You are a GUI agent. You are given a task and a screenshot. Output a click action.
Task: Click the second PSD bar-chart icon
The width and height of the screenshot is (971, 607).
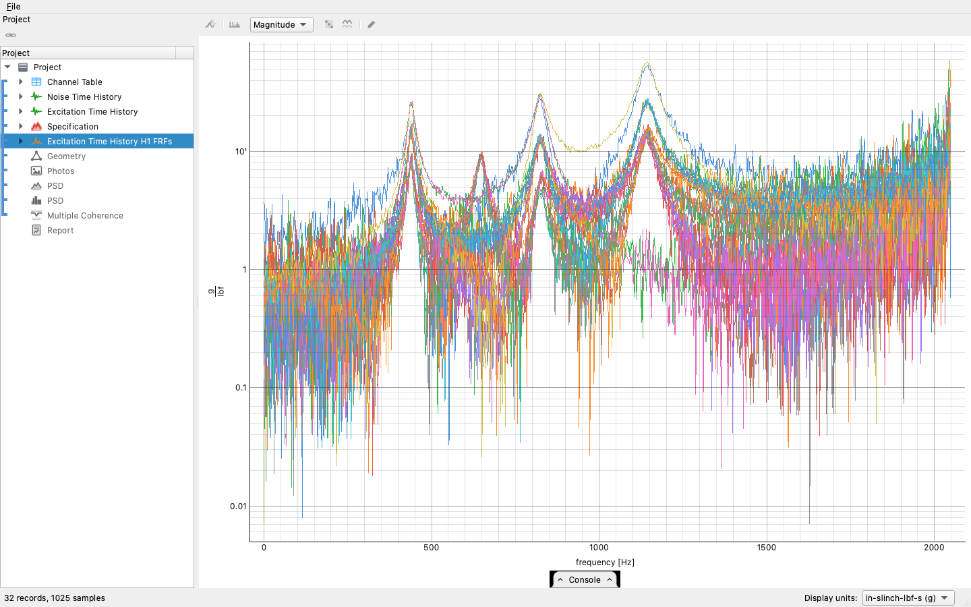click(x=36, y=200)
